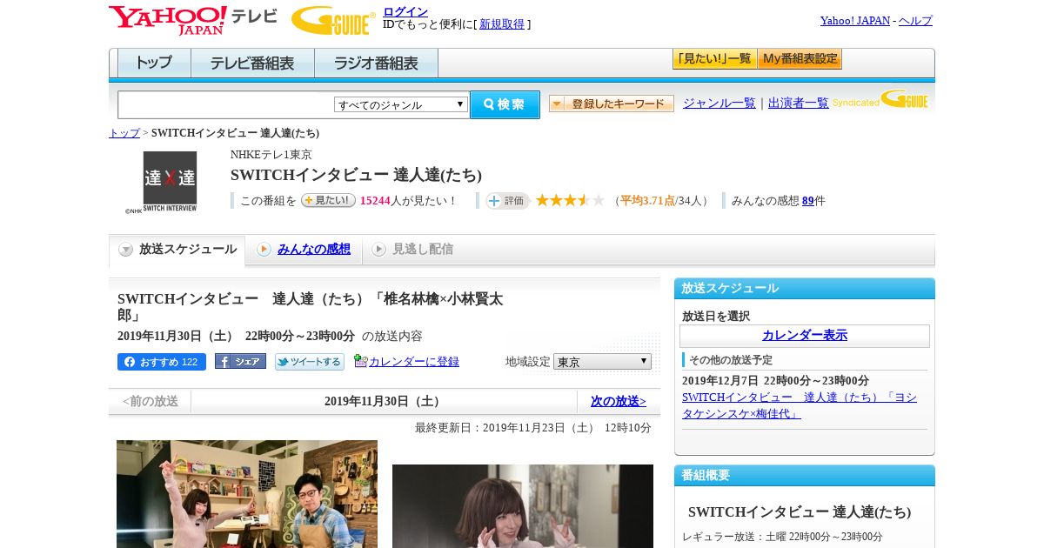Click the star rating display
This screenshot has height=548, width=1044.
570,201
